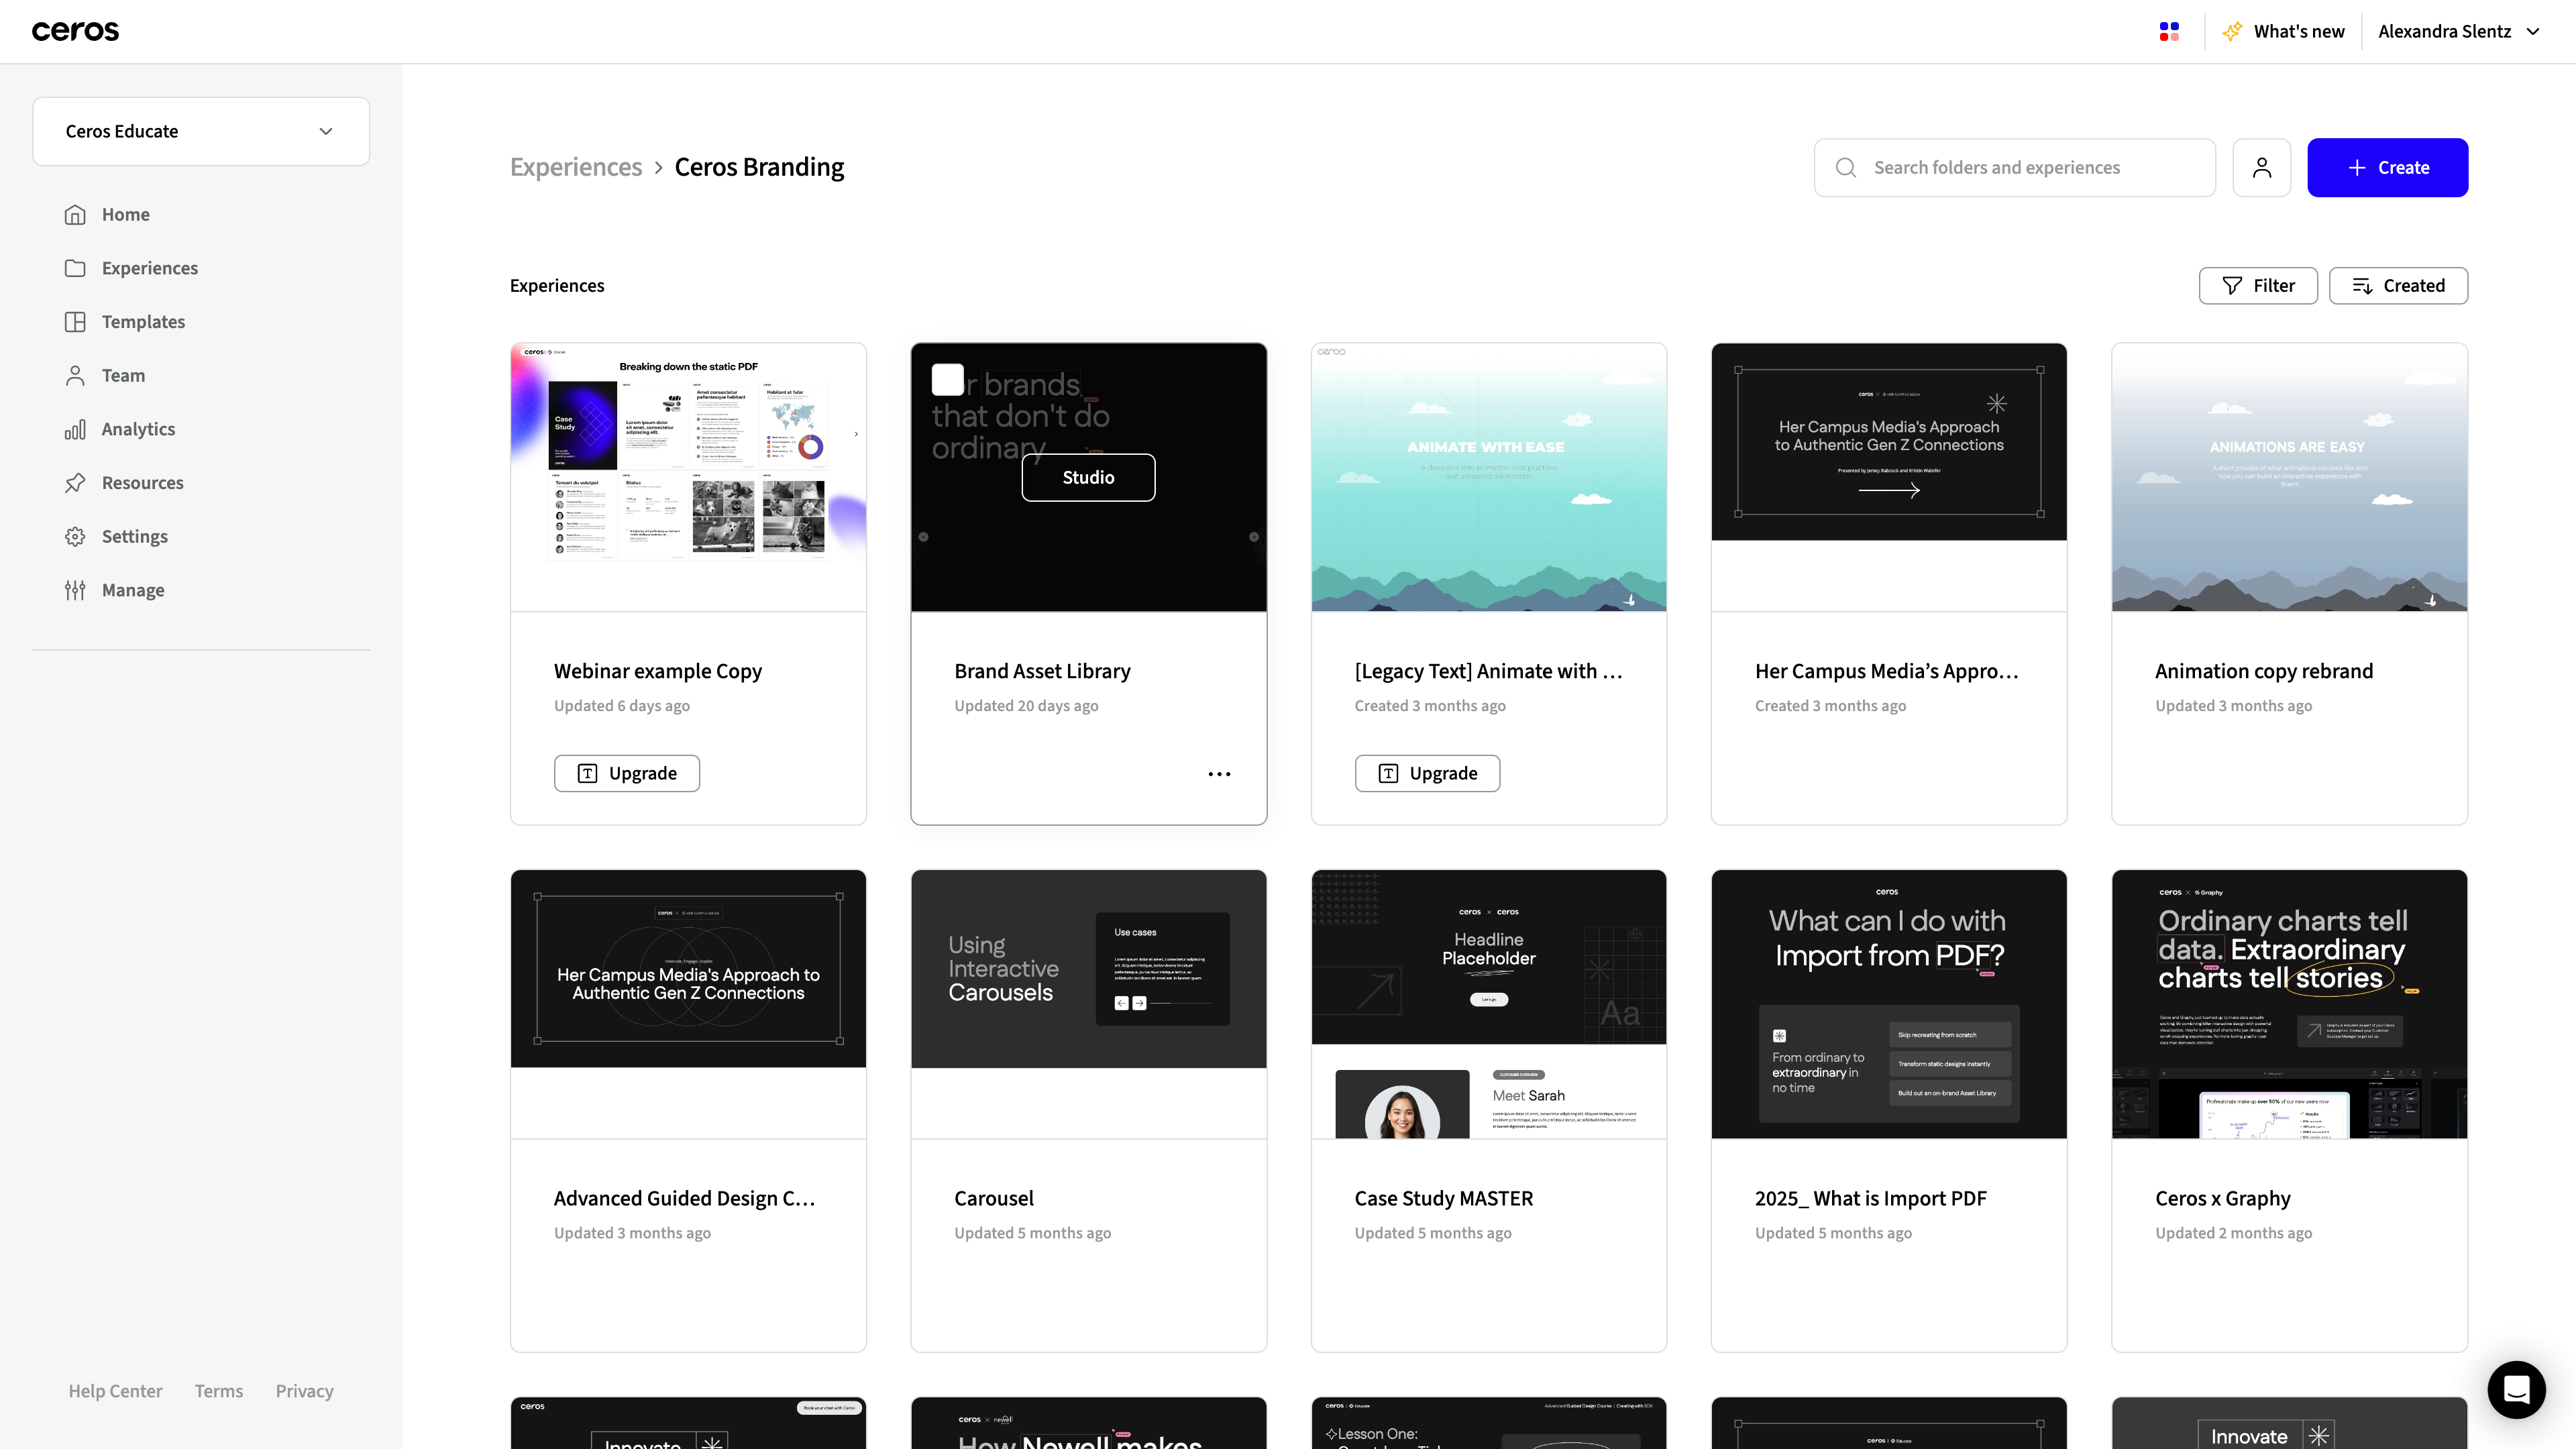
Task: Click 'Updated 2 months ago' text
Action: [2233, 1233]
